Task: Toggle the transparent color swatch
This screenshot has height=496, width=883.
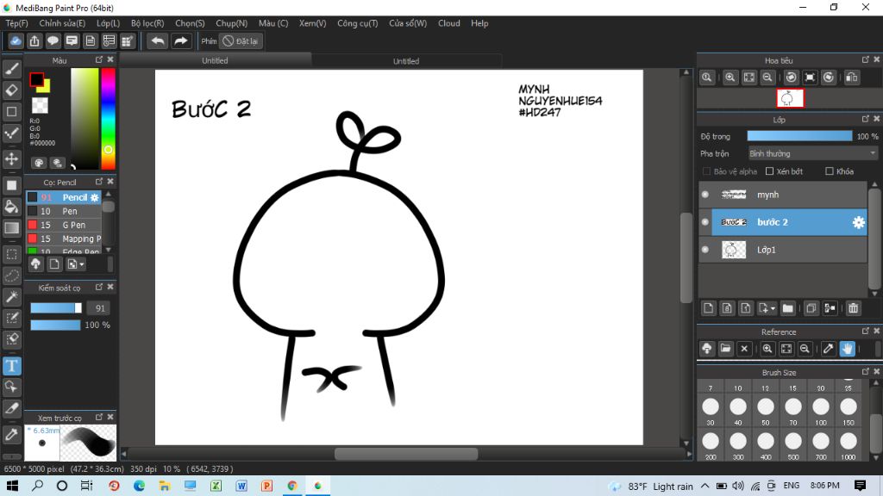Action: (40, 105)
